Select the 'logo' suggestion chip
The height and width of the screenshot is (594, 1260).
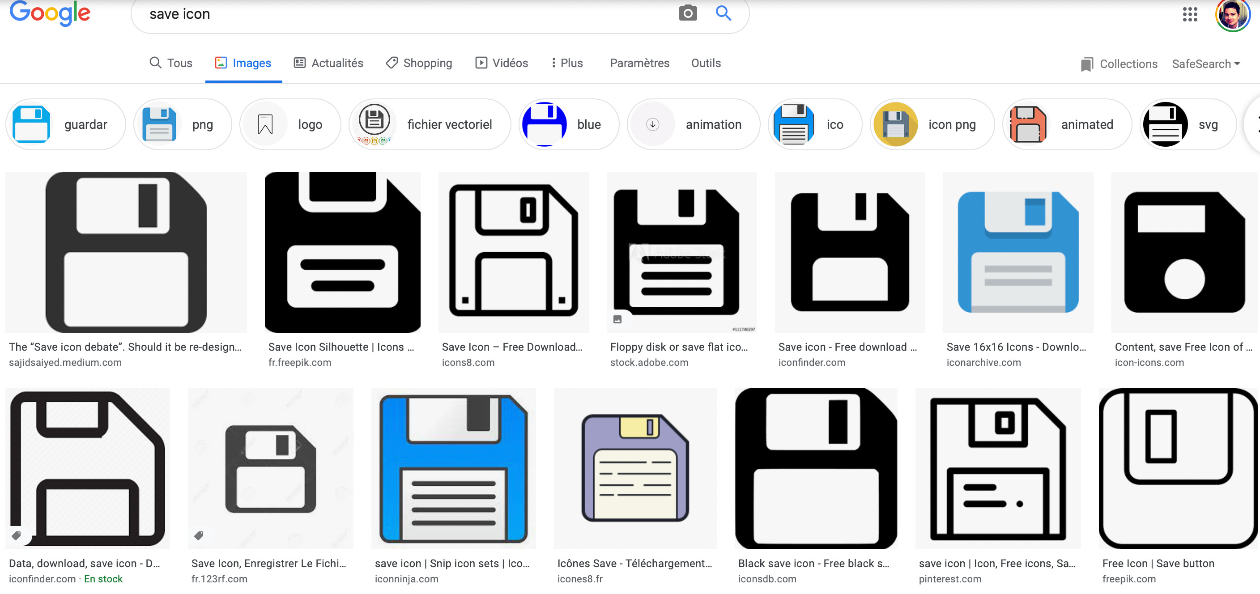tap(290, 125)
